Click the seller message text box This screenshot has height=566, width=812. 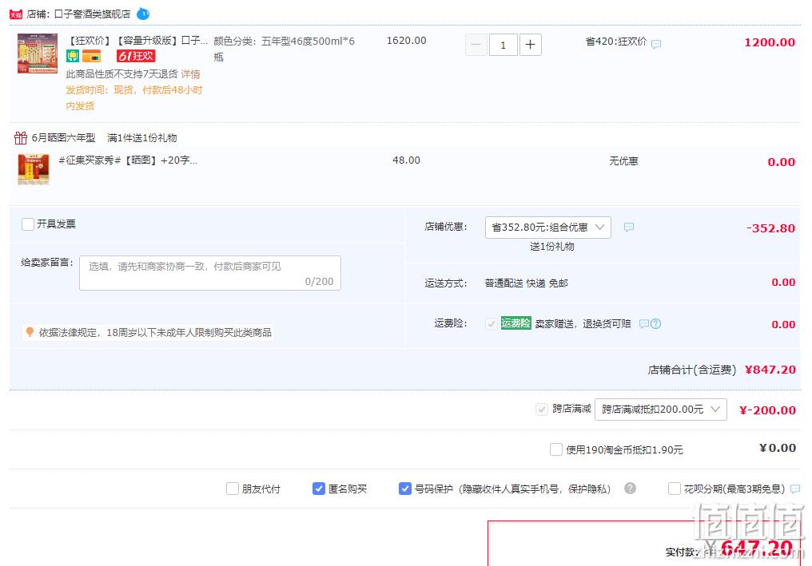(209, 273)
